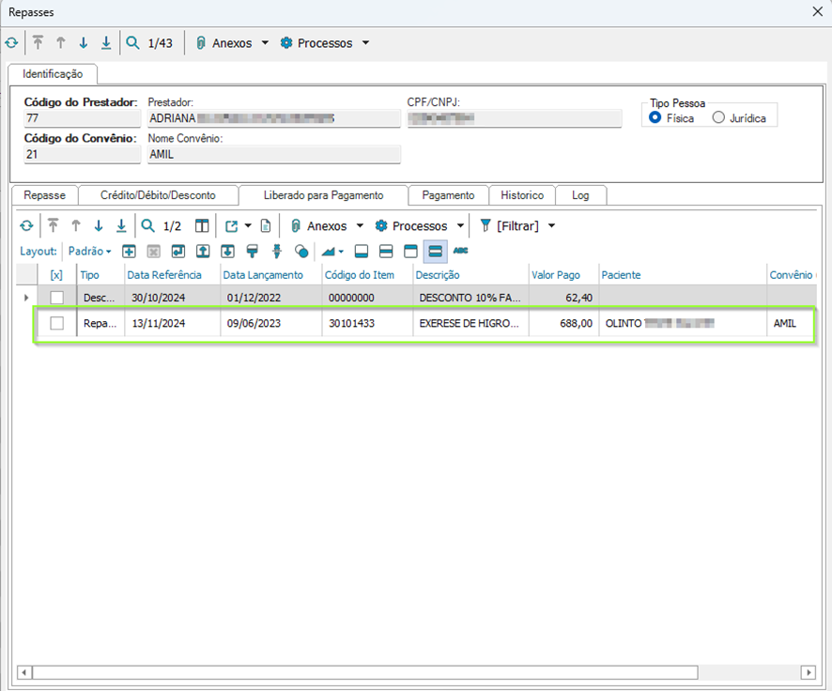Image resolution: width=832 pixels, height=691 pixels.
Task: Jump to last row in grid toolbar
Action: click(121, 225)
